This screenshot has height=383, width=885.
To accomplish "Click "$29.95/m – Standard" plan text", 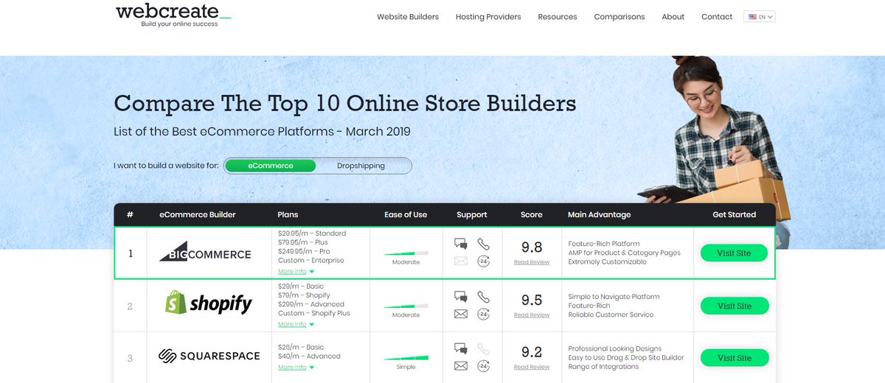I will tap(312, 233).
